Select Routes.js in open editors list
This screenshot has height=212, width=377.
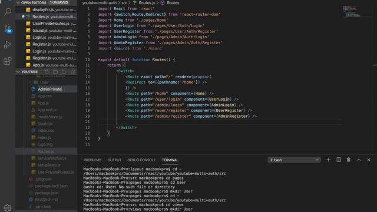coord(47,16)
